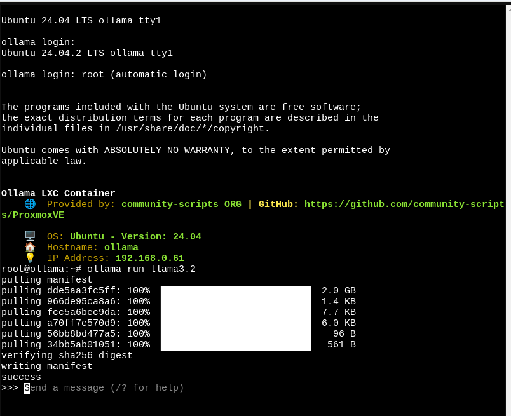511x416 pixels.
Task: Click the 'community-scripts ORG' text
Action: tap(181, 205)
